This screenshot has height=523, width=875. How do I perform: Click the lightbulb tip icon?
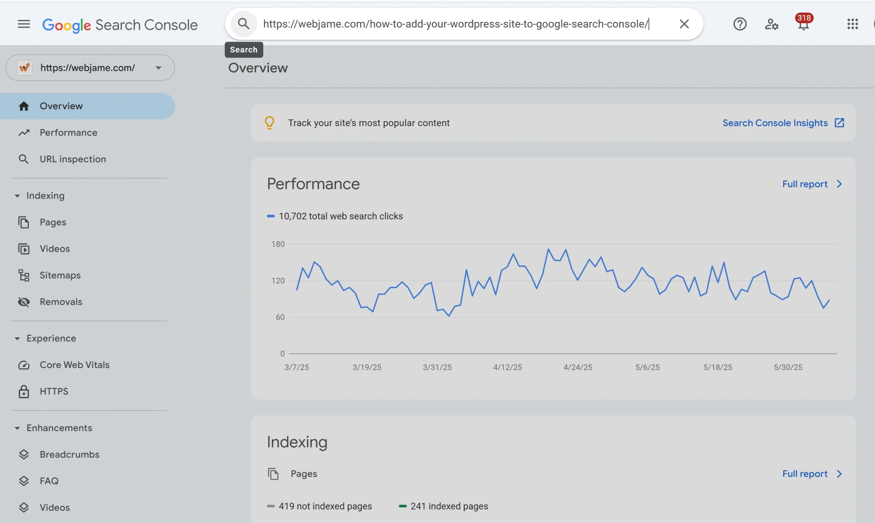coord(269,123)
